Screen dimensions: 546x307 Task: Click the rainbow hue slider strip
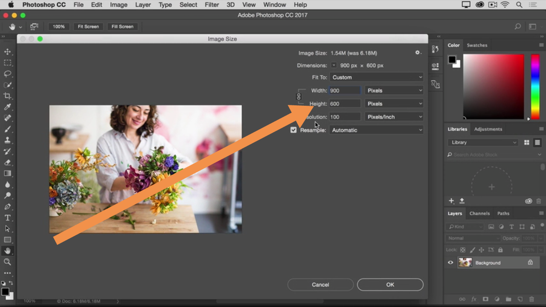(535, 87)
